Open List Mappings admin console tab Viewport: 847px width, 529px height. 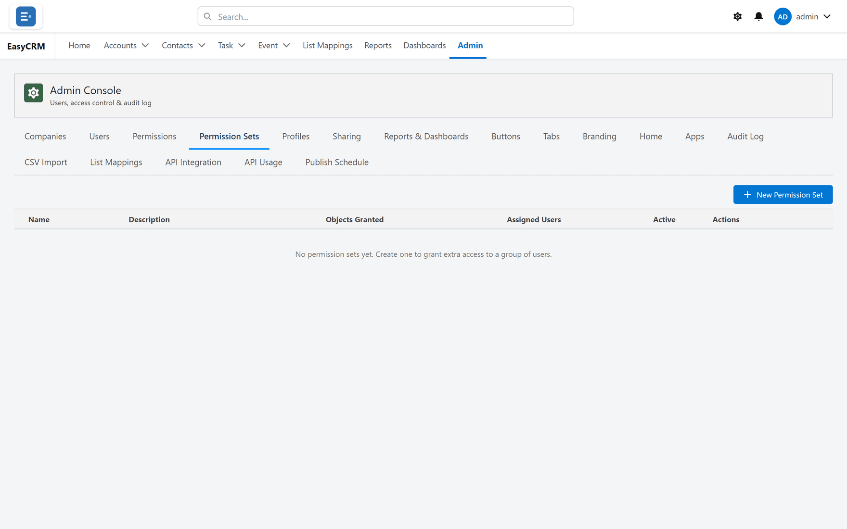tap(116, 162)
